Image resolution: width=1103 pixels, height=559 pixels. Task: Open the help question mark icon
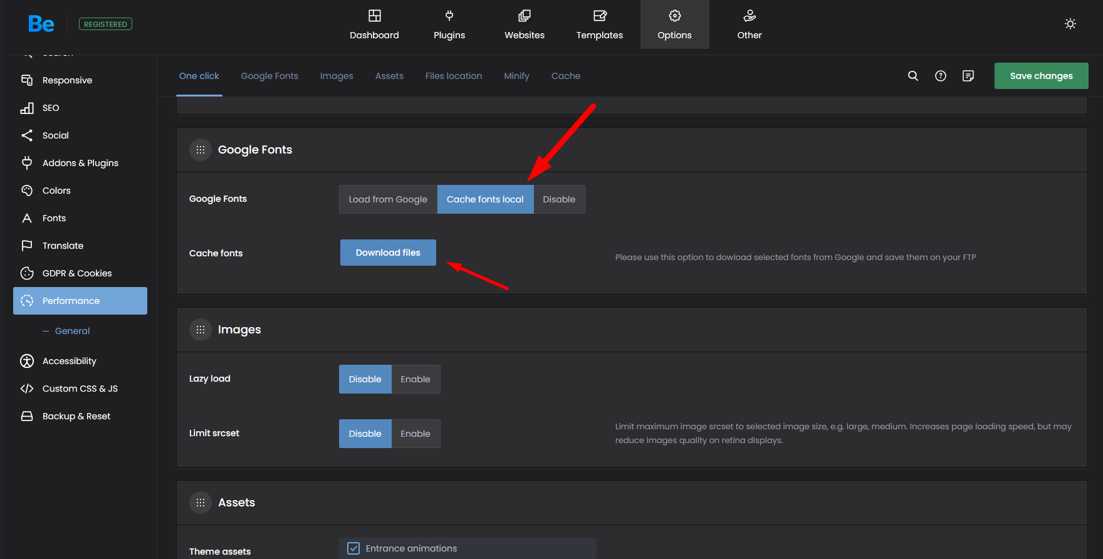click(941, 76)
